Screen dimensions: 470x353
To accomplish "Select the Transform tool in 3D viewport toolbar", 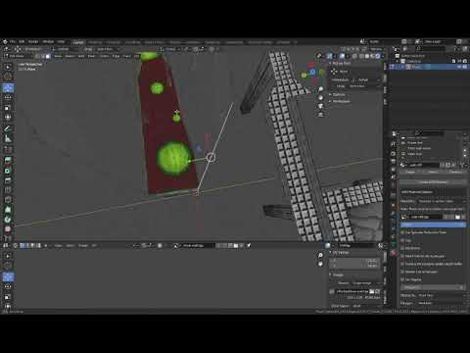I will click(x=8, y=118).
